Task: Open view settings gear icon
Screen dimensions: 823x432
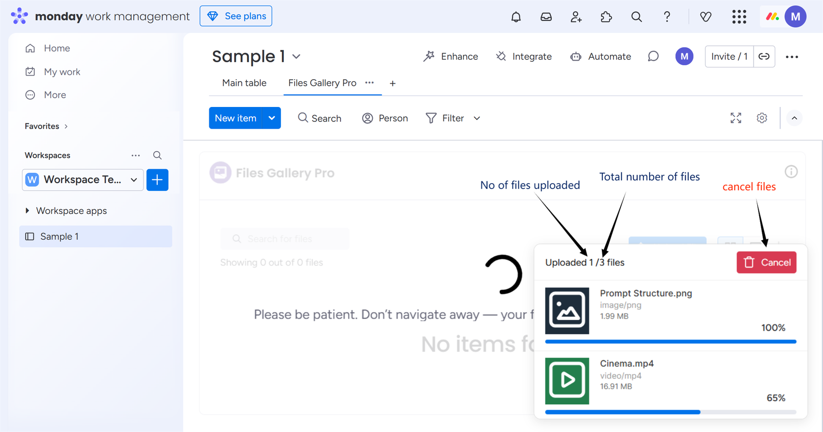Action: coord(762,118)
